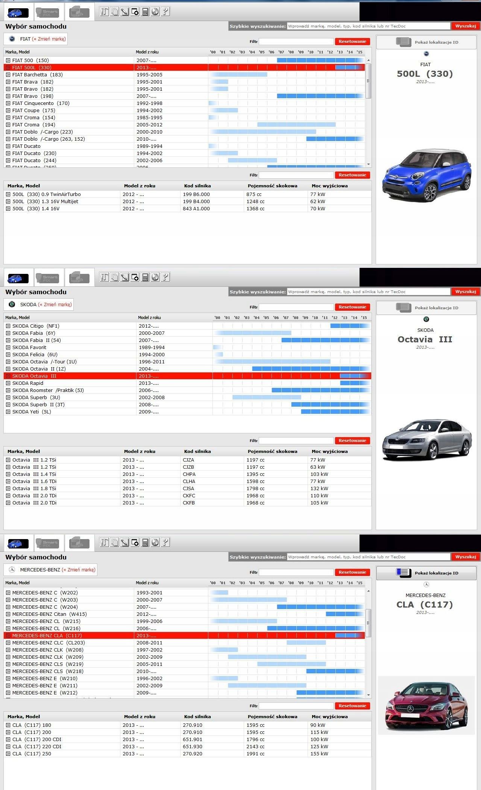Click the red Mercedes CLA picture
This screenshot has height=790, width=481.
(426, 706)
